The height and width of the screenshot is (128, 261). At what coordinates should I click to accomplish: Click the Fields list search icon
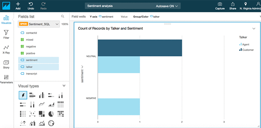[63, 16]
